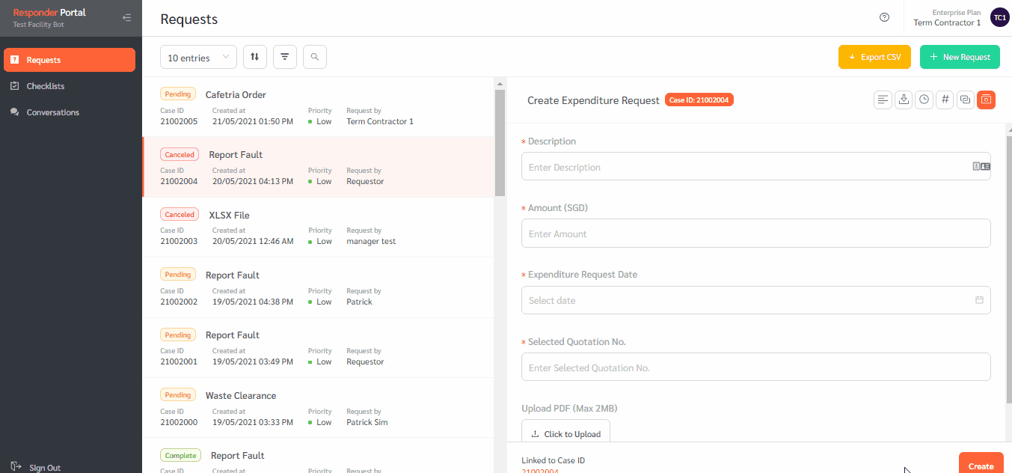Focus the Enter Description field
The width and height of the screenshot is (1012, 473).
(x=755, y=166)
